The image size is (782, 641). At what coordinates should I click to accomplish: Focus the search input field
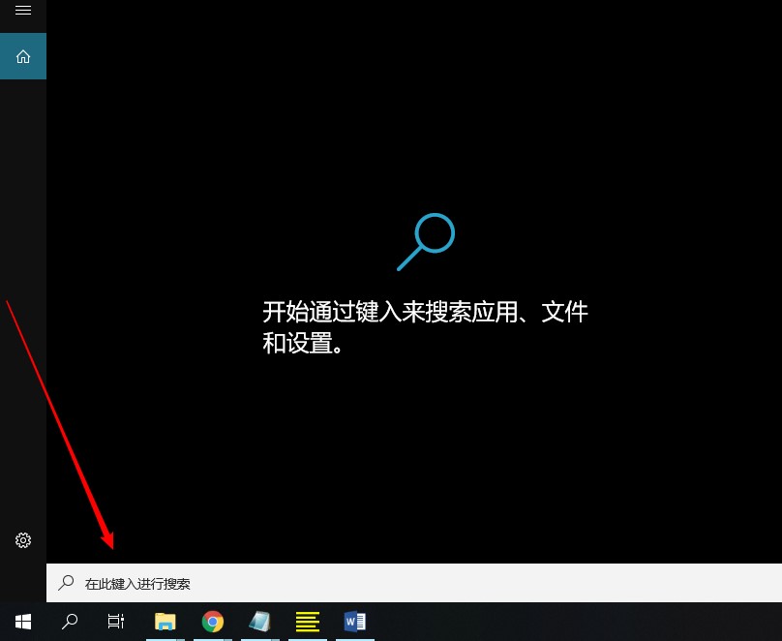(290, 583)
